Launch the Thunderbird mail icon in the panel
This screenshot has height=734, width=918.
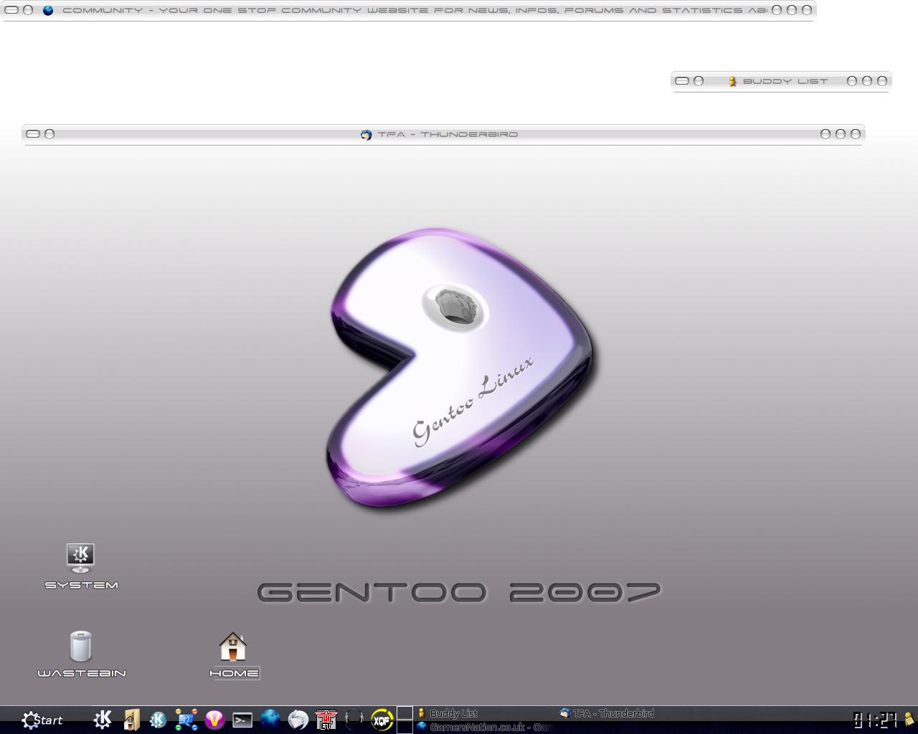click(x=298, y=719)
